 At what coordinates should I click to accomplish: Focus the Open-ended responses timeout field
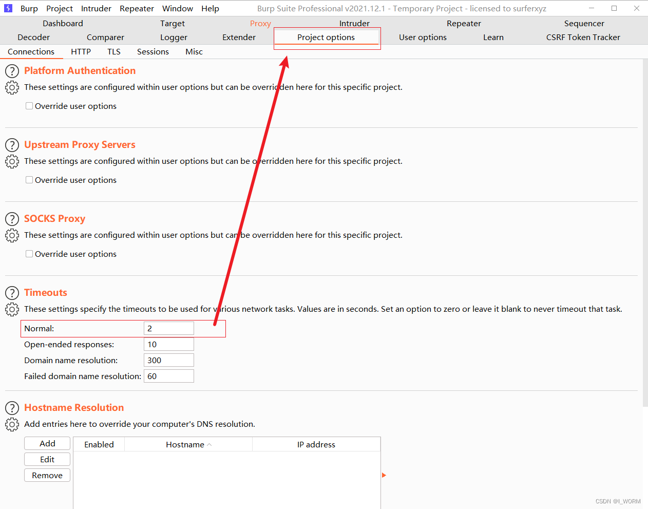click(169, 344)
